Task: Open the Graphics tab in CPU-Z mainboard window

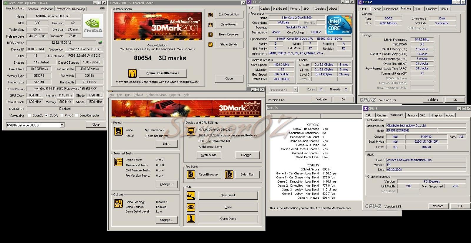Action: click(437, 115)
